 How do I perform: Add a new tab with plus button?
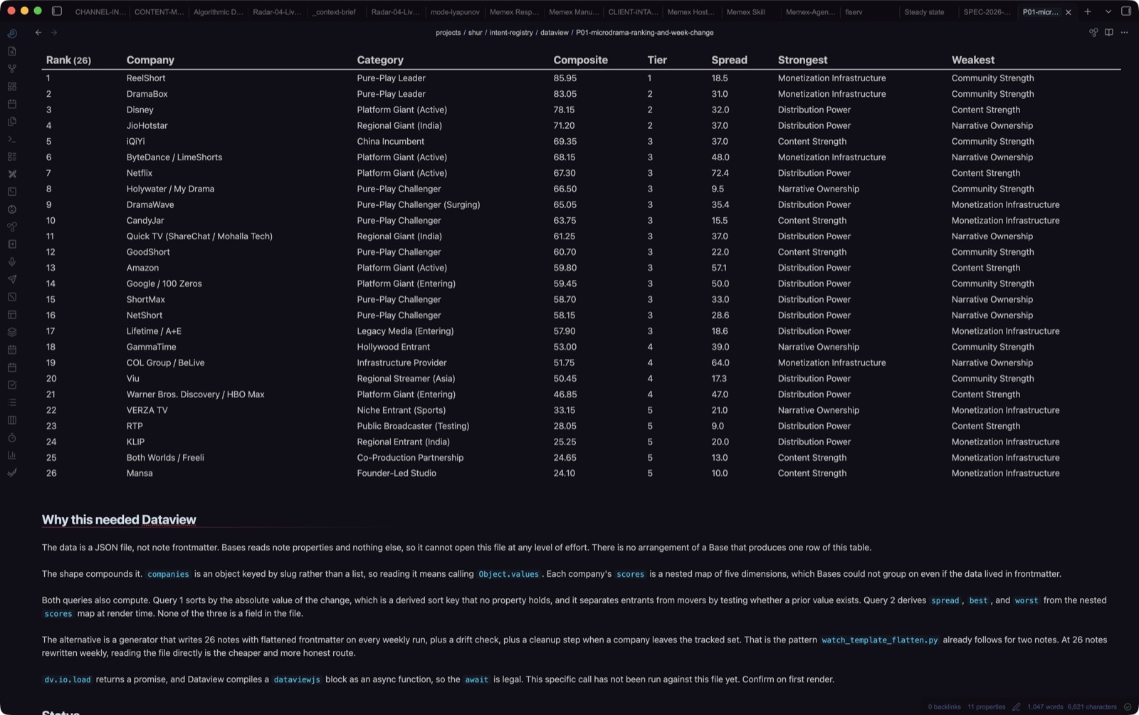(x=1088, y=12)
